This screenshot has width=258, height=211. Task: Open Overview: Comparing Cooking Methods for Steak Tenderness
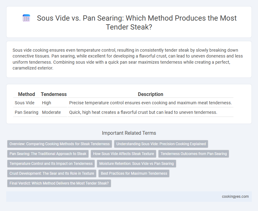pyautogui.click(x=60, y=144)
